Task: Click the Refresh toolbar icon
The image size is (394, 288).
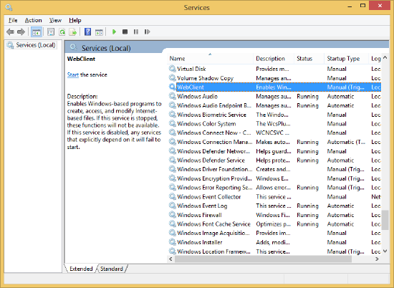Action: click(x=62, y=32)
